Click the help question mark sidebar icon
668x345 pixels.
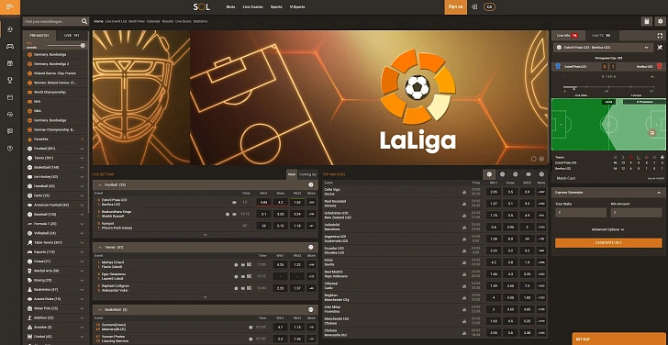click(10, 149)
